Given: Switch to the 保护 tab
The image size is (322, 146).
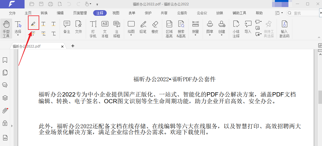Looking at the screenshot, I should [x=148, y=13].
